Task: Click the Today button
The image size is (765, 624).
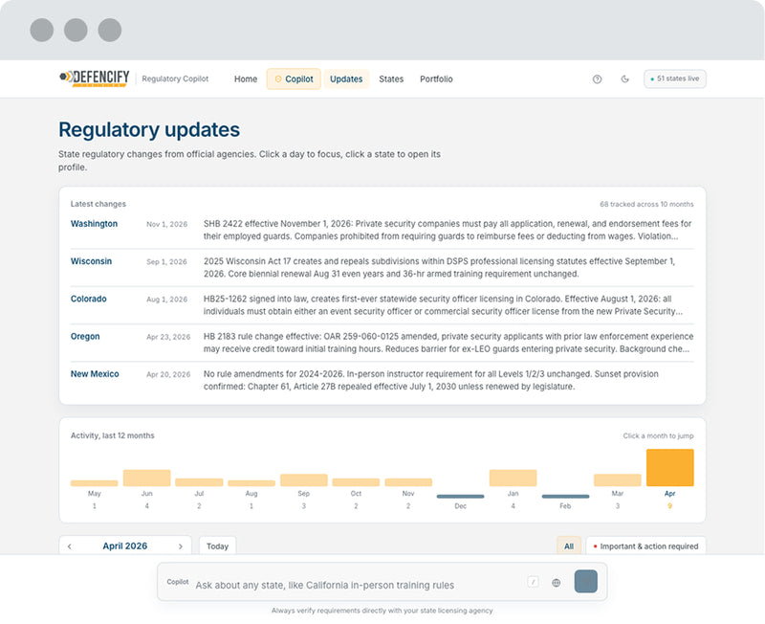Action: tap(218, 546)
